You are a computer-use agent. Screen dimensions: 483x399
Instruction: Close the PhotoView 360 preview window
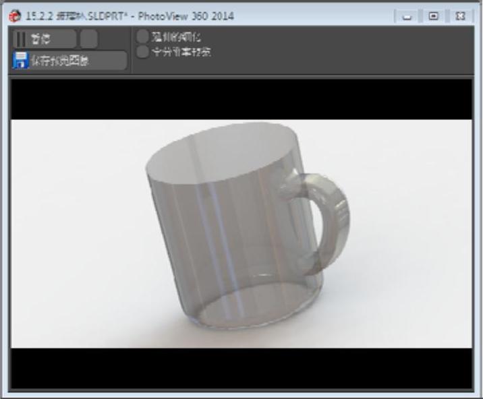[460, 16]
